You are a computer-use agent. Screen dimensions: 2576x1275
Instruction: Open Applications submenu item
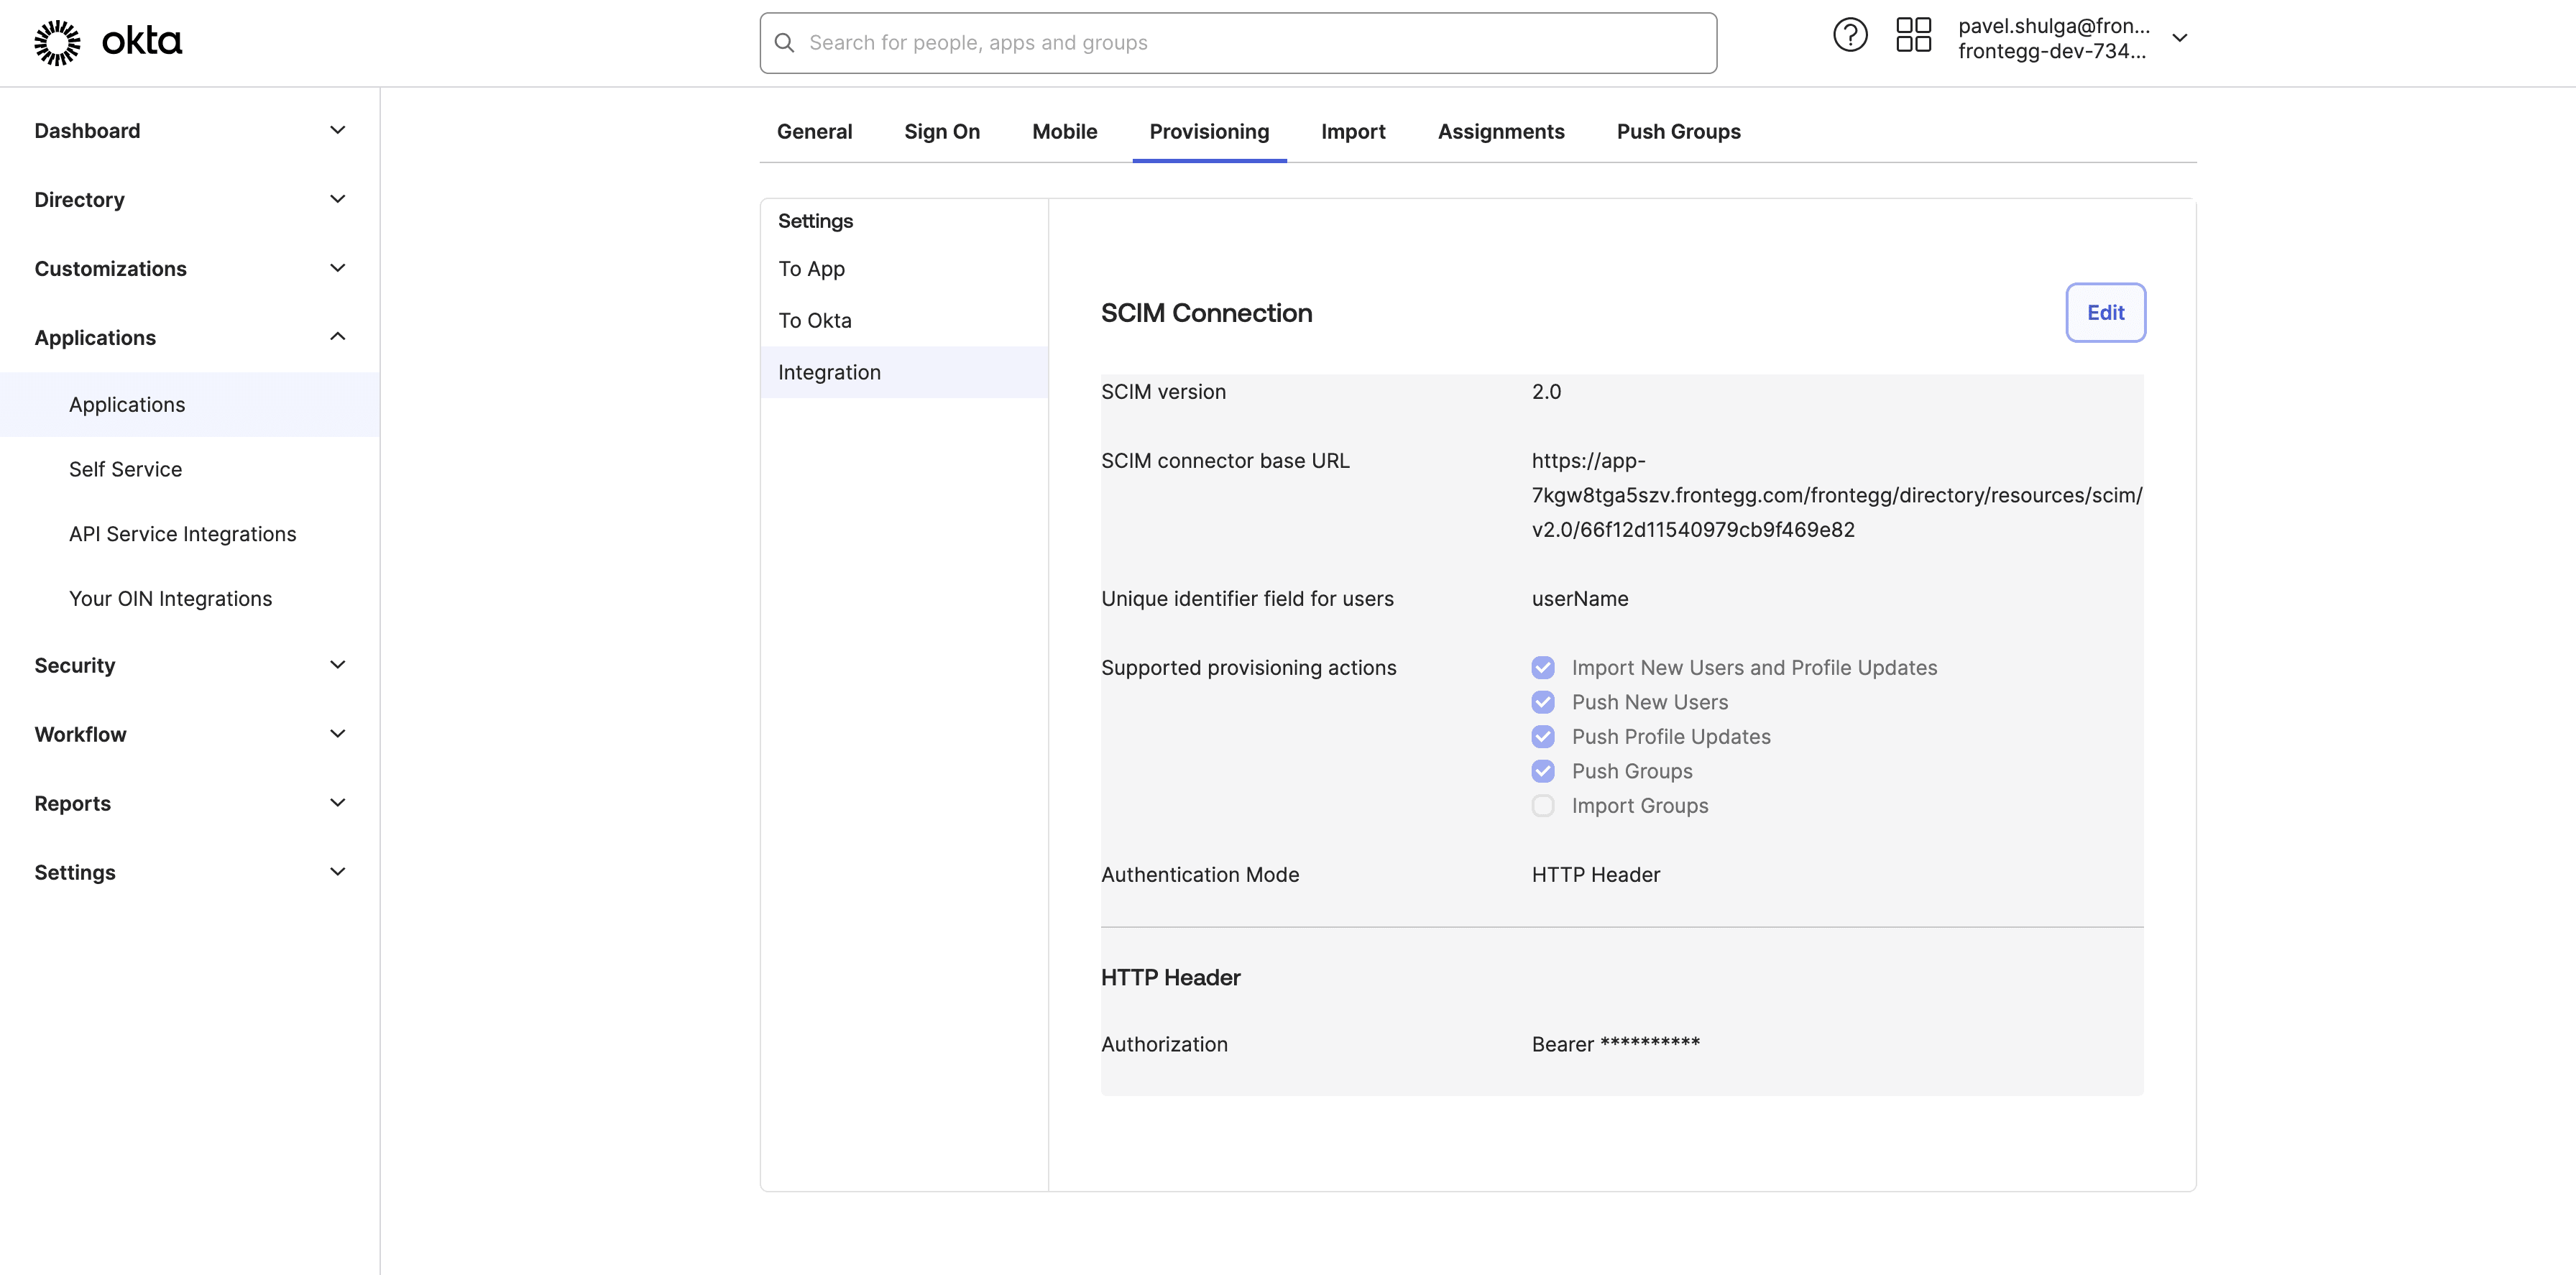point(190,404)
